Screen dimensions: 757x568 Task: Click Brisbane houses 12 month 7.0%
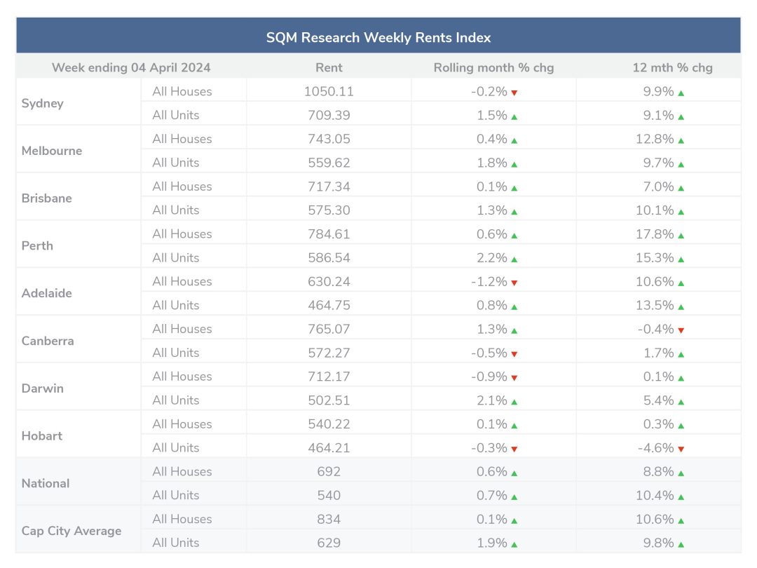(x=658, y=187)
